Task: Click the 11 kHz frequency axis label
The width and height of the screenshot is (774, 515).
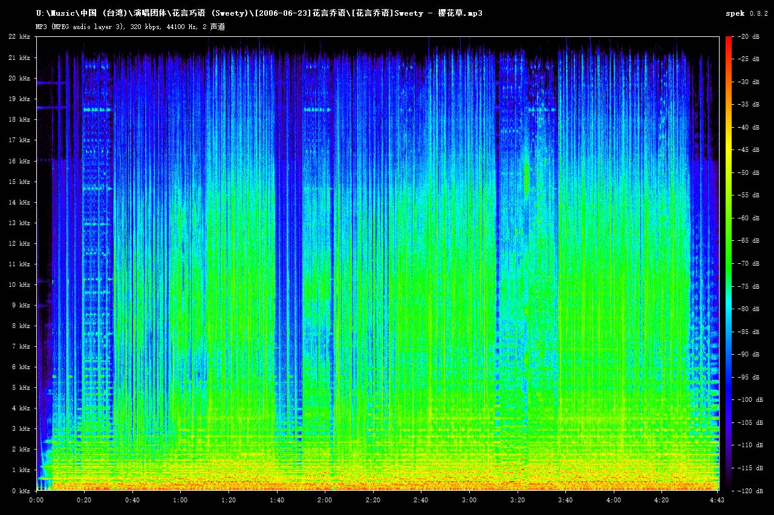Action: (x=20, y=264)
